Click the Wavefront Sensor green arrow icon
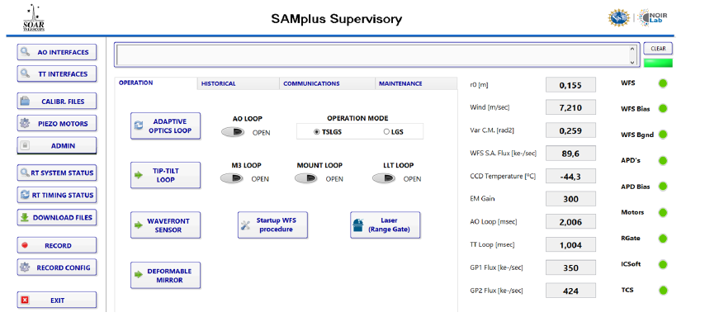Screen dimensions: 705x317 click(x=139, y=225)
